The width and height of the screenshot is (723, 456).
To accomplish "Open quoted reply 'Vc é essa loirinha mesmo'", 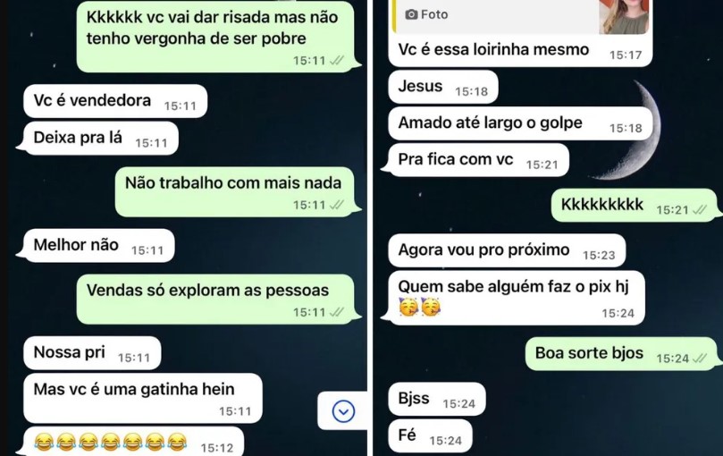I will 520,32.
